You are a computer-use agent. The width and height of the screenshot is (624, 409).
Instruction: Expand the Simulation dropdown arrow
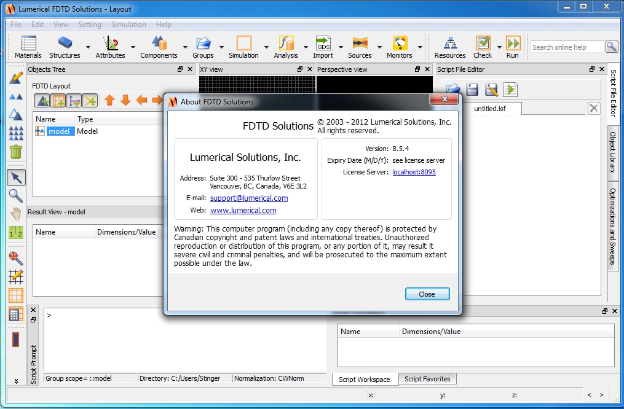point(266,47)
